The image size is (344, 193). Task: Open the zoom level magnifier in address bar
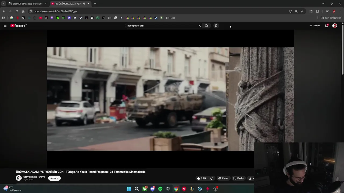[296, 11]
